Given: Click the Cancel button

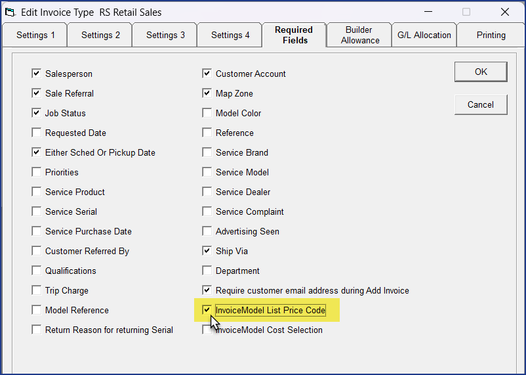Looking at the screenshot, I should pos(480,104).
